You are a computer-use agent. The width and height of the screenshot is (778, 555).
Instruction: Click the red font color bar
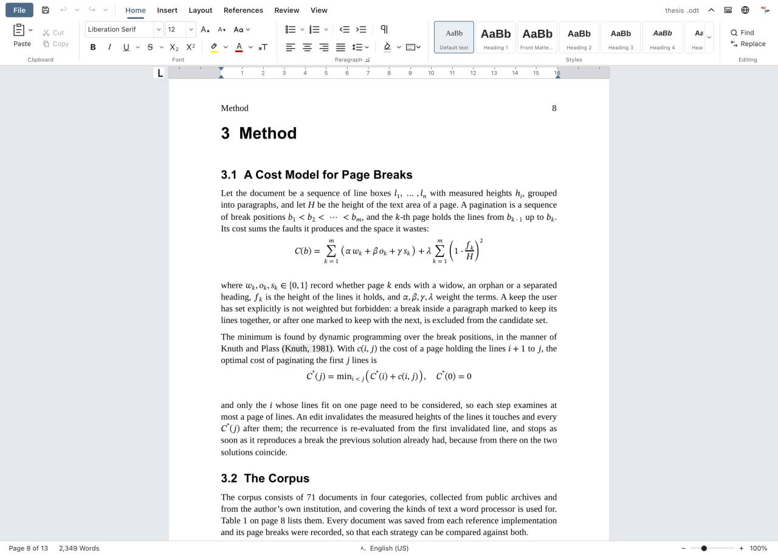[239, 52]
